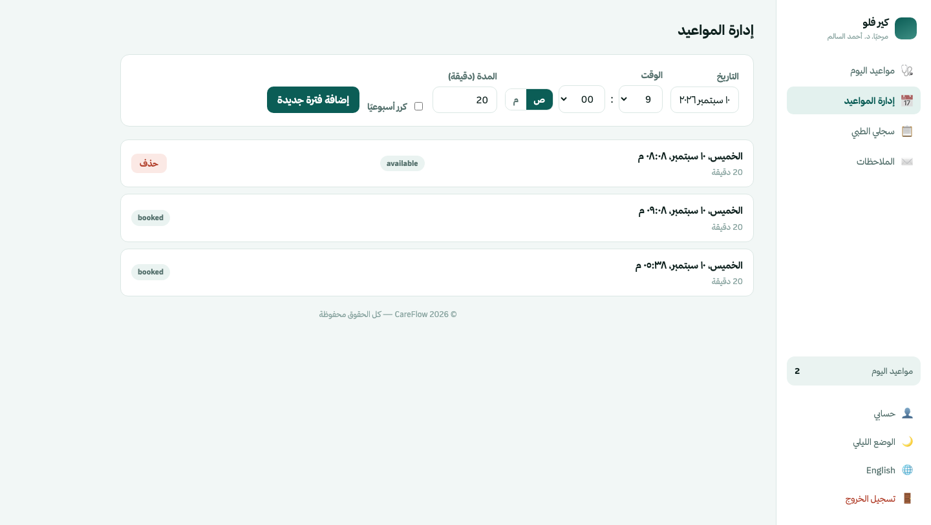Click the إدارة المواعيد page heading
The width and height of the screenshot is (931, 525).
(716, 30)
